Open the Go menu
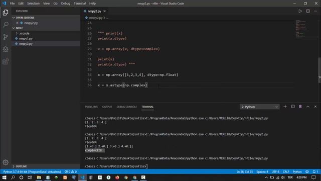 coord(56,4)
